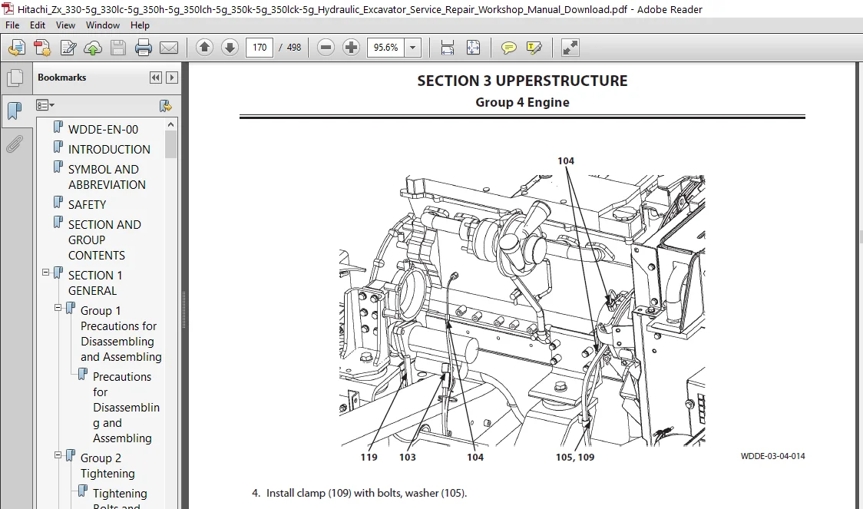Click 'SECTION 3 UPPERSTRUCTURE' heading

pos(522,81)
